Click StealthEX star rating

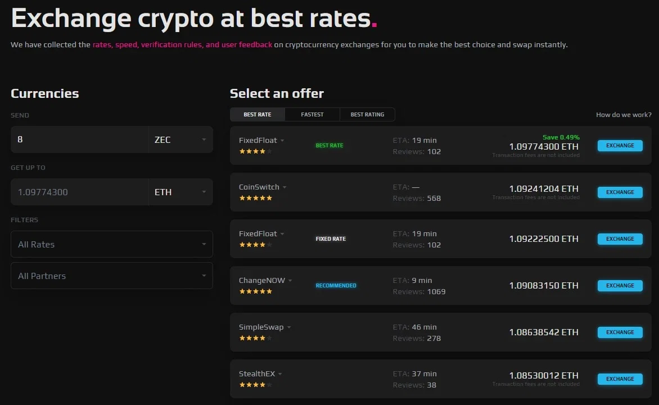[255, 385]
